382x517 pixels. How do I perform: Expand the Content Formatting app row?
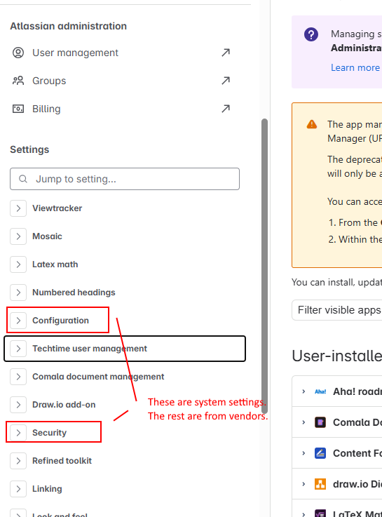pos(303,453)
